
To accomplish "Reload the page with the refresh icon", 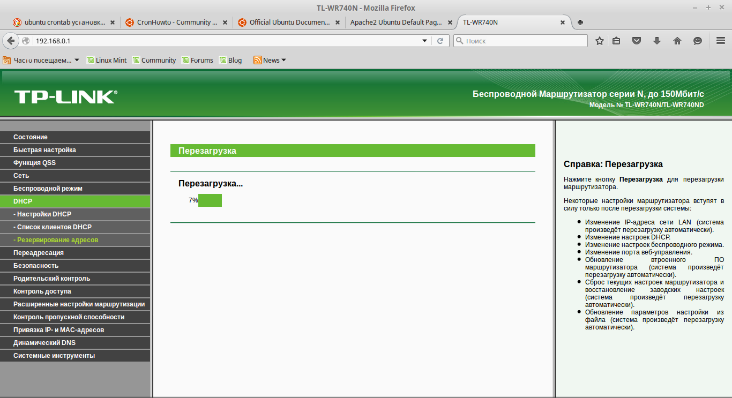I will (x=440, y=41).
